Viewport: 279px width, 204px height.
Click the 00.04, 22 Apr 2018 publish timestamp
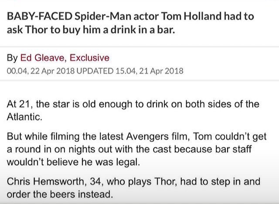pos(41,70)
